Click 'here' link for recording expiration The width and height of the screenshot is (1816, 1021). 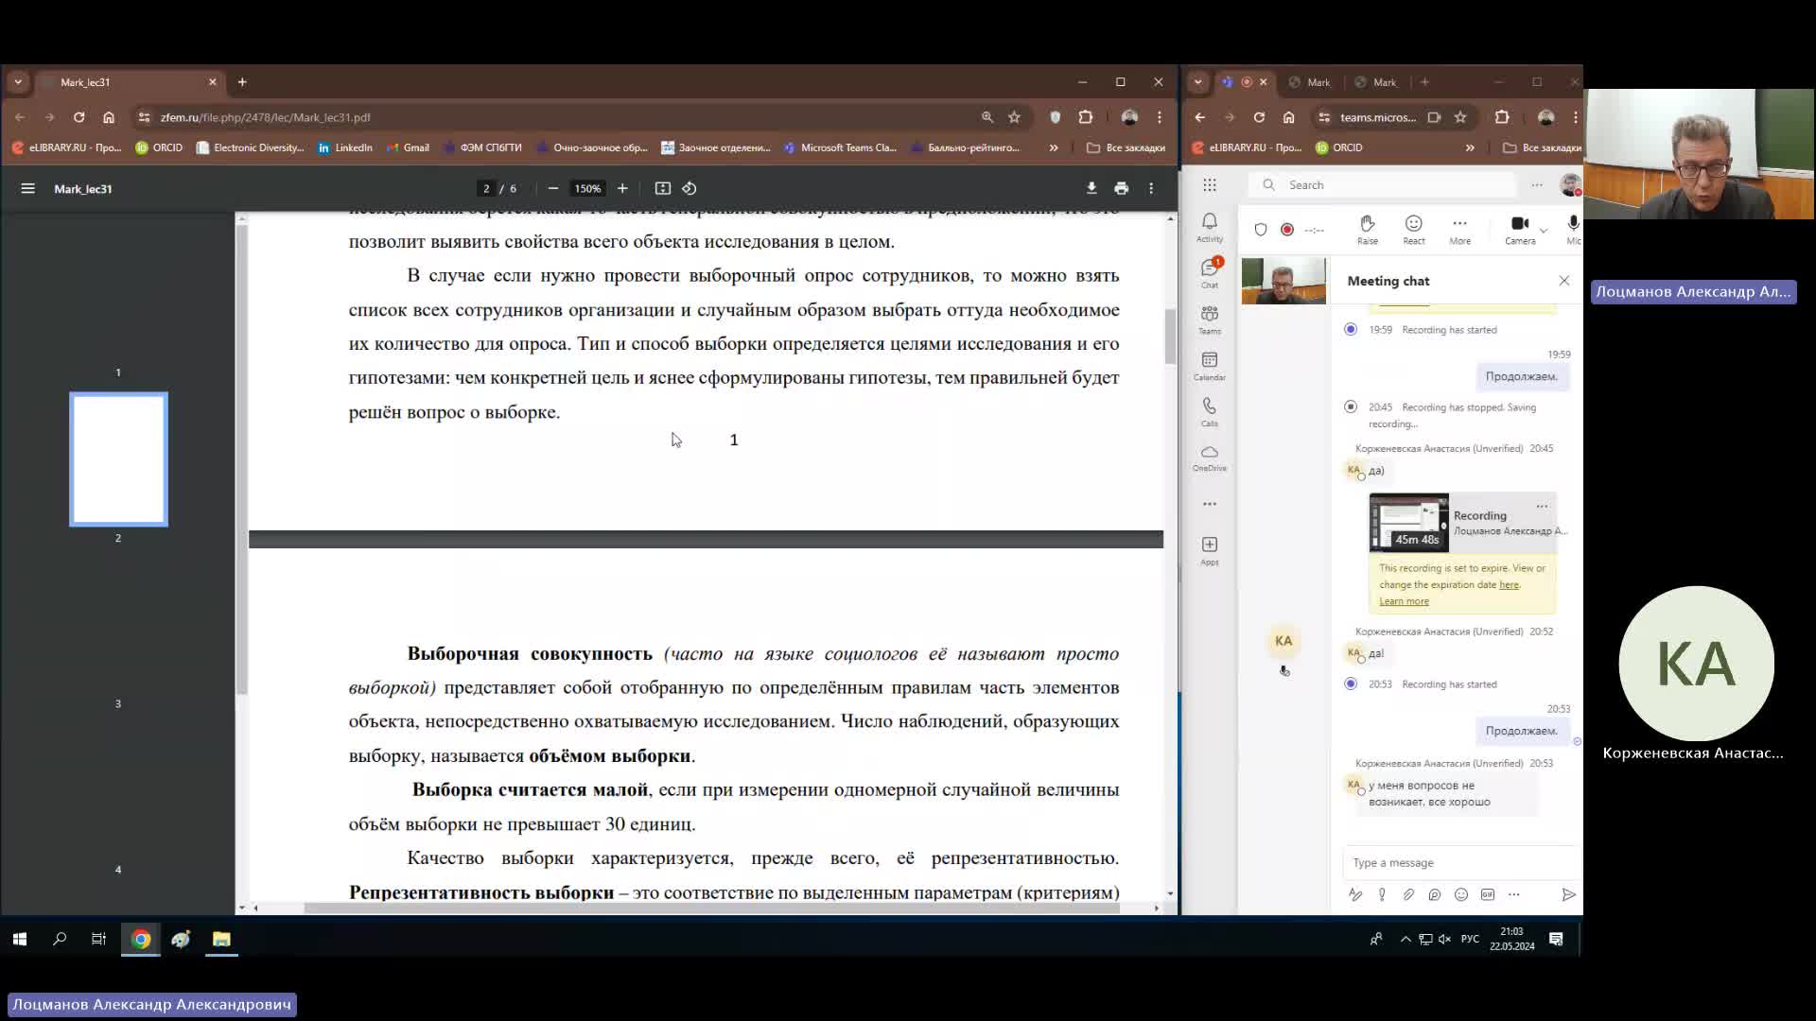(x=1509, y=584)
